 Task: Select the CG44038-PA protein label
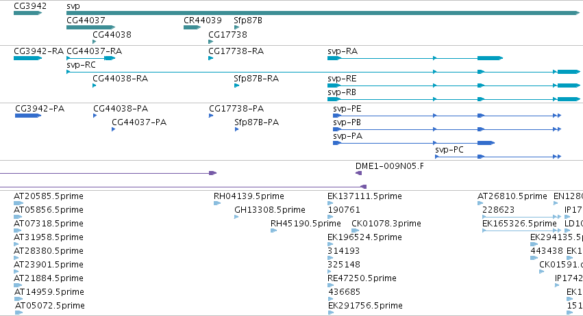(x=121, y=109)
